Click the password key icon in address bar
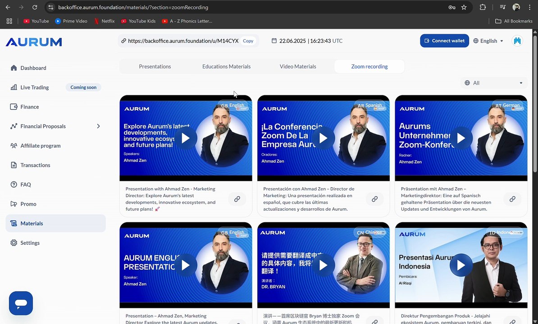538x324 pixels. [x=452, y=7]
